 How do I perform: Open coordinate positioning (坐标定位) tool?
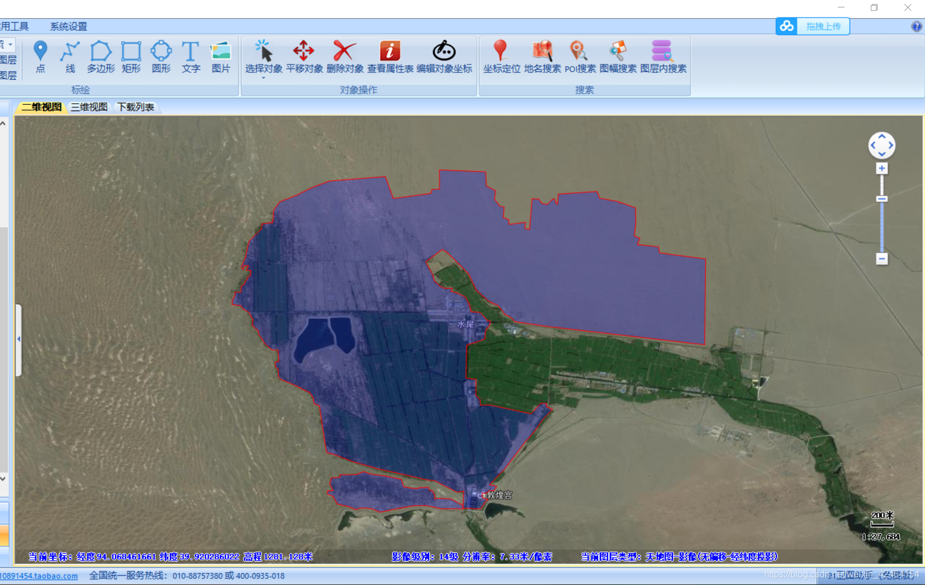501,57
